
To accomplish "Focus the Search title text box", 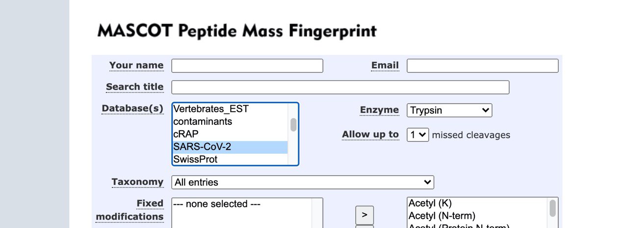I will click(x=340, y=87).
